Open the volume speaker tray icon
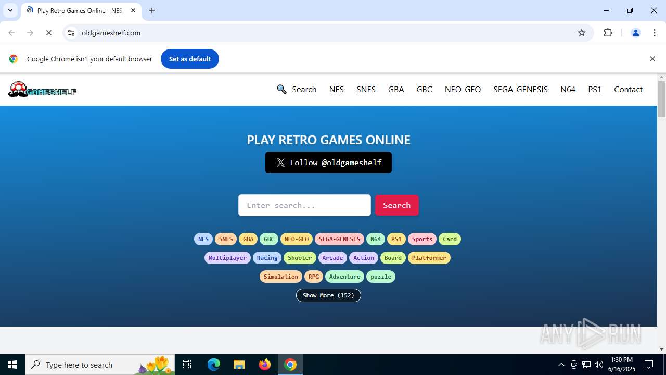 (x=598, y=365)
